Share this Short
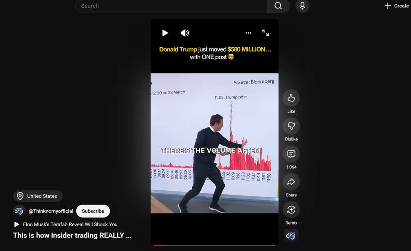Viewport: 411px width, 251px height. tap(291, 182)
